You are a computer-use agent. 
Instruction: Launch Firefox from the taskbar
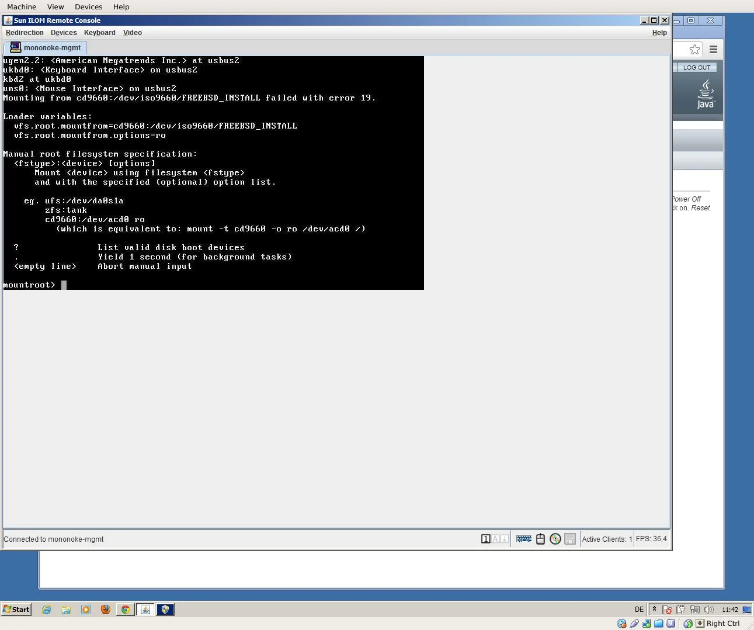(106, 609)
